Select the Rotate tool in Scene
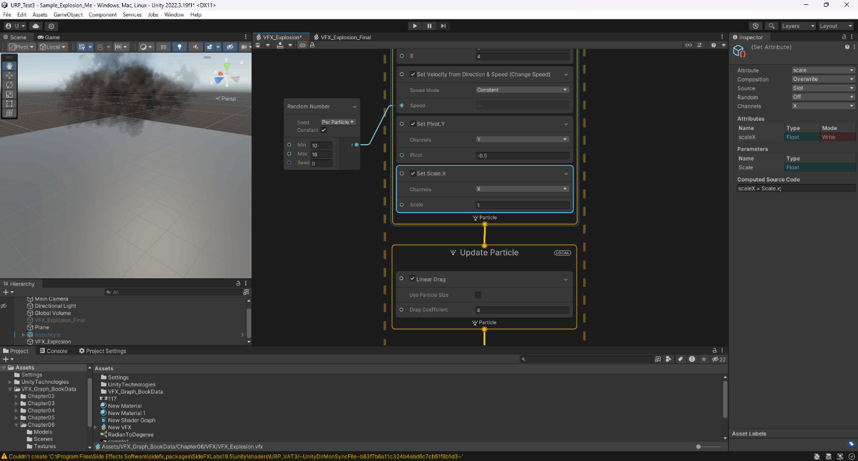 click(9, 85)
